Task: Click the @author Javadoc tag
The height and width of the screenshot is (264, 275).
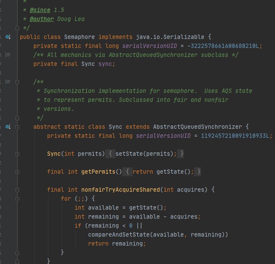Action: (x=42, y=19)
